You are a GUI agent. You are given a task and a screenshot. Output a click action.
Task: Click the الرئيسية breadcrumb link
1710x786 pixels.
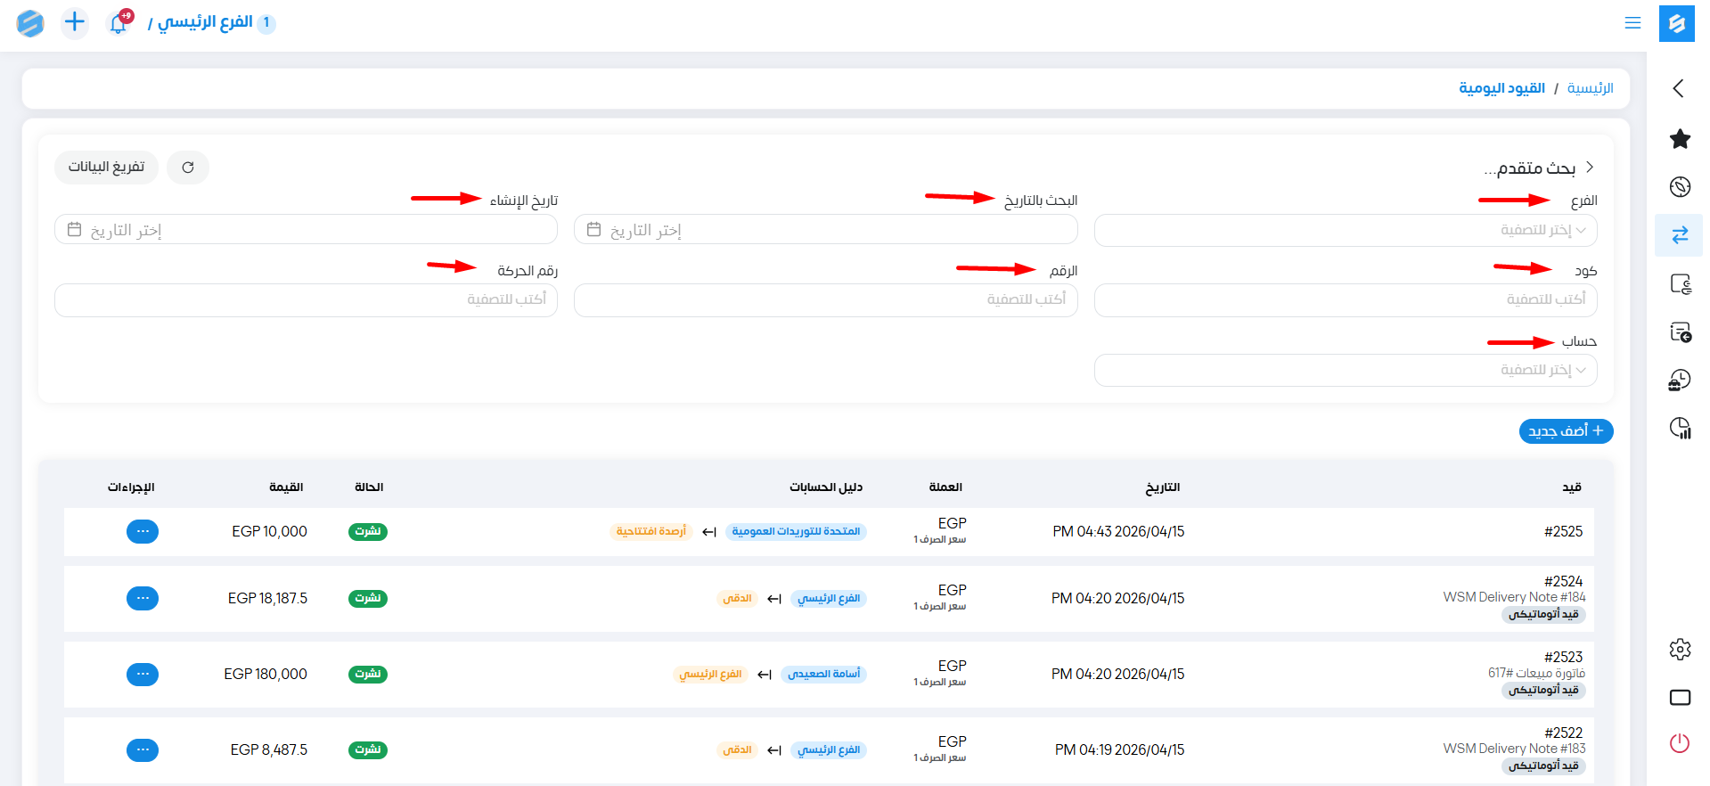point(1590,88)
